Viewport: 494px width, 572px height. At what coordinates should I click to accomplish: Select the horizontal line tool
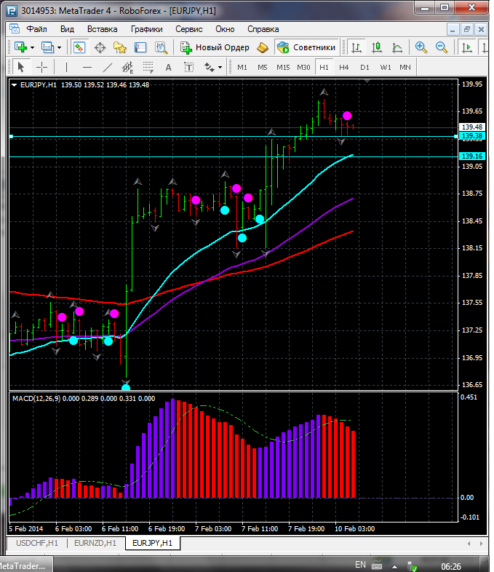pos(87,67)
